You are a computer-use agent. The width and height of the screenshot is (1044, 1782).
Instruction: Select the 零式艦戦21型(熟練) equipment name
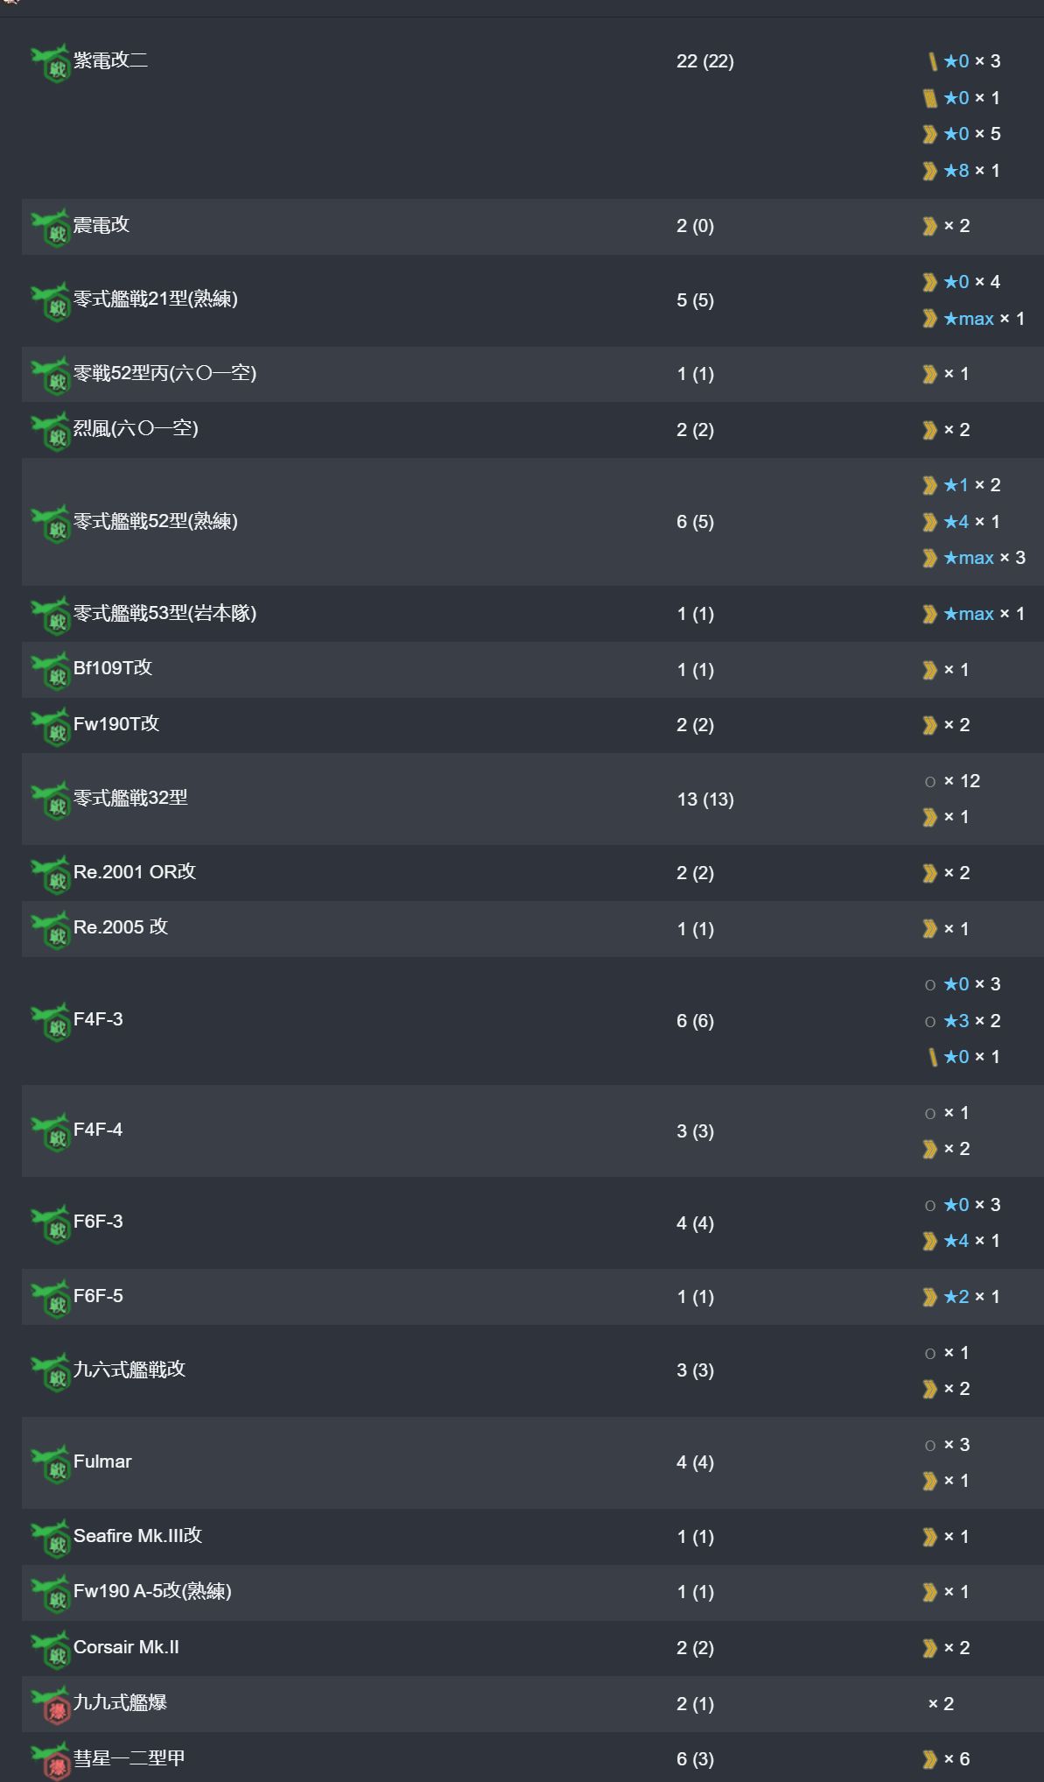(x=156, y=299)
